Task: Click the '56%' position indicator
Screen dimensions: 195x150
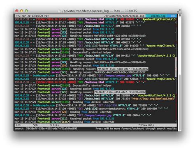Action: click(35, 125)
